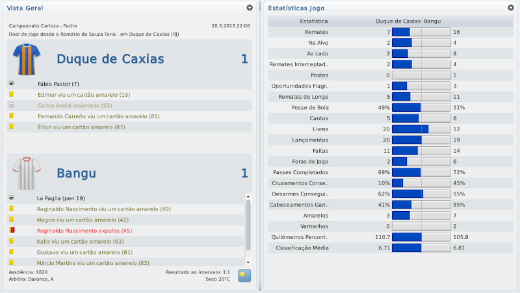Select Fernando Carreño yellow card event
520x293 pixels.
pos(98,116)
